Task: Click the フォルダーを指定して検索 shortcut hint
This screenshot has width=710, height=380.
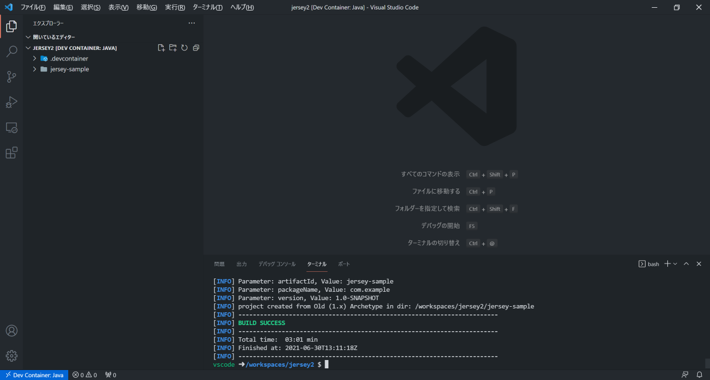Action: pyautogui.click(x=456, y=209)
